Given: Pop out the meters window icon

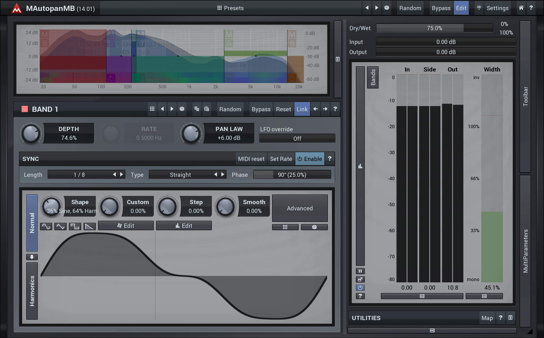Looking at the screenshot, I should tap(360, 279).
